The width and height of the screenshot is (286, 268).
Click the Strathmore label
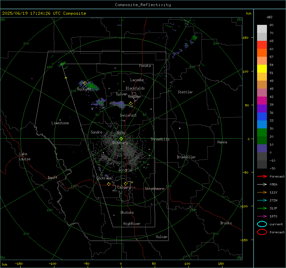154,189
